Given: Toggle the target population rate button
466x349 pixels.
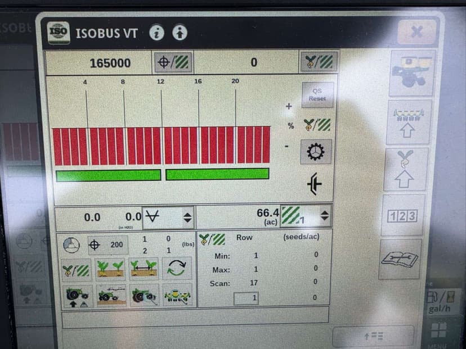Looking at the screenshot, I should tap(173, 62).
